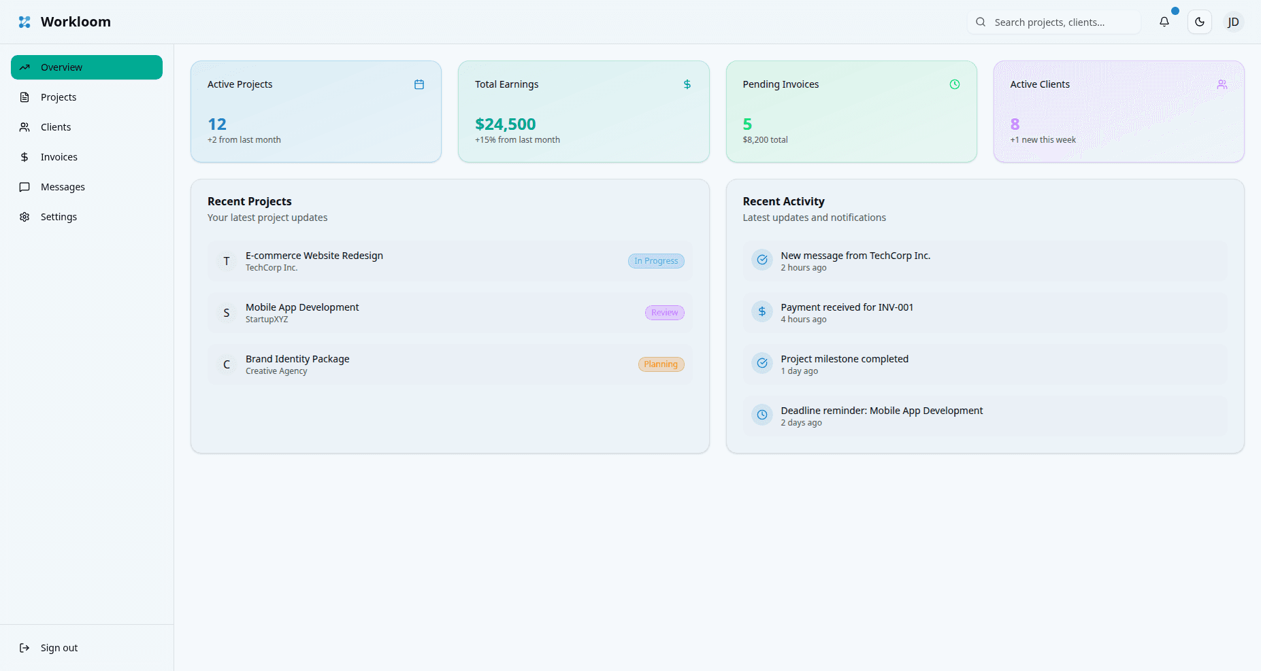Click the users icon on Active Clients card

[x=1222, y=84]
